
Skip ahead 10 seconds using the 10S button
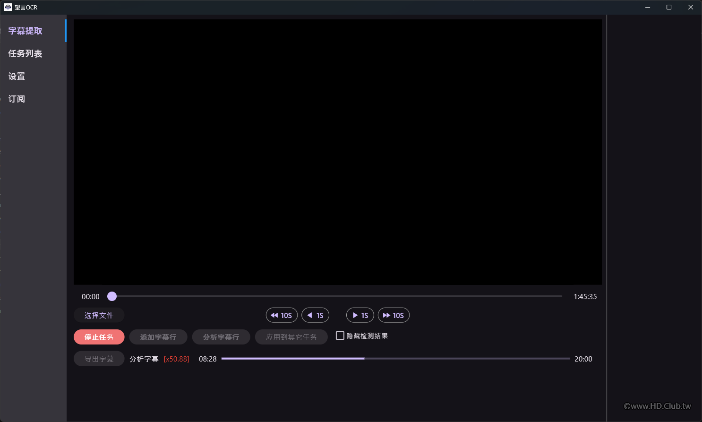[394, 315]
